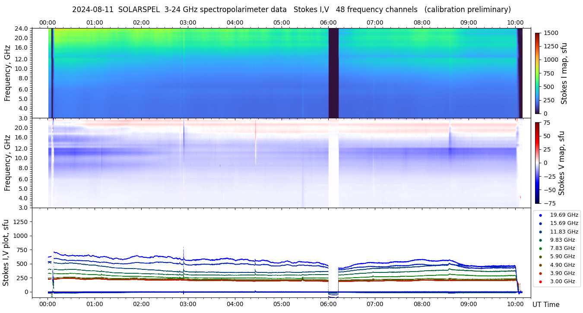Click the 3.00 GHz red legend marker
This screenshot has height=313, width=583.
point(540,281)
